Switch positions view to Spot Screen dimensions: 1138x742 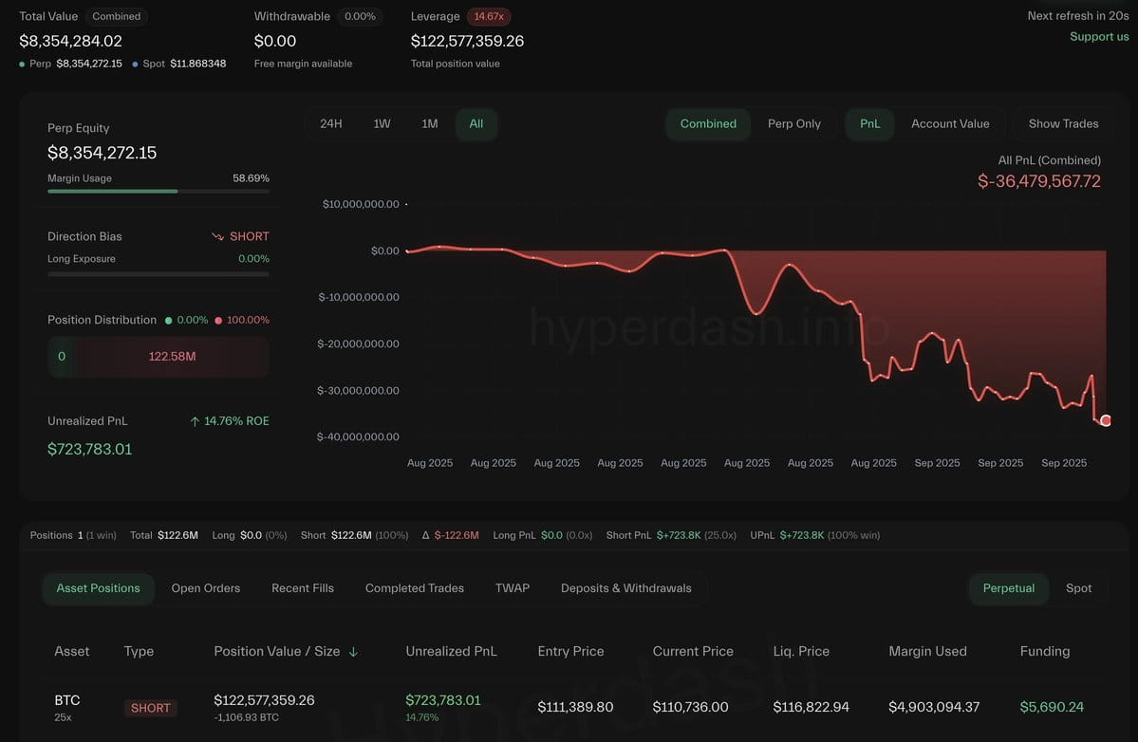coord(1078,588)
